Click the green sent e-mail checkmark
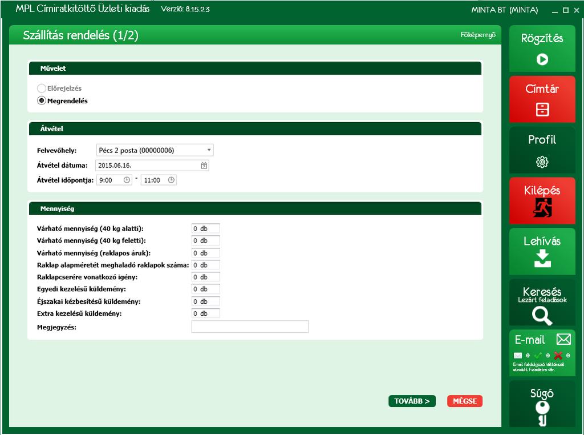This screenshot has width=584, height=435. tap(538, 355)
